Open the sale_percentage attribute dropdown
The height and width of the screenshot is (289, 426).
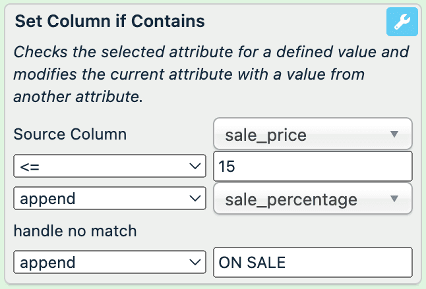[x=313, y=199]
